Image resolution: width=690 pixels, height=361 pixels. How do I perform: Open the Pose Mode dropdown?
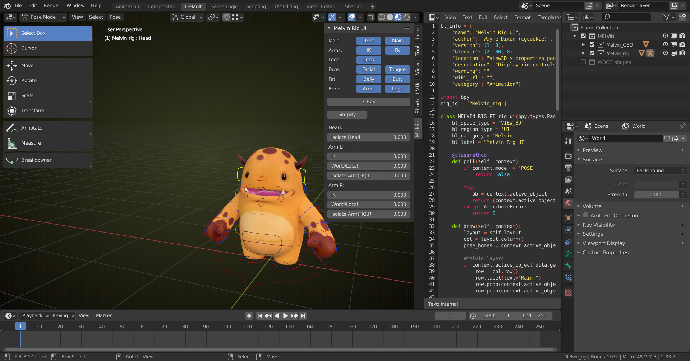point(43,17)
